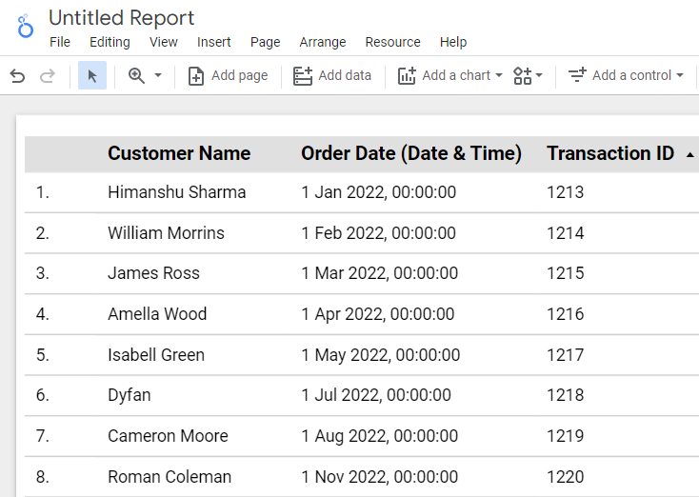Redo the last action
The width and height of the screenshot is (699, 497).
[48, 76]
